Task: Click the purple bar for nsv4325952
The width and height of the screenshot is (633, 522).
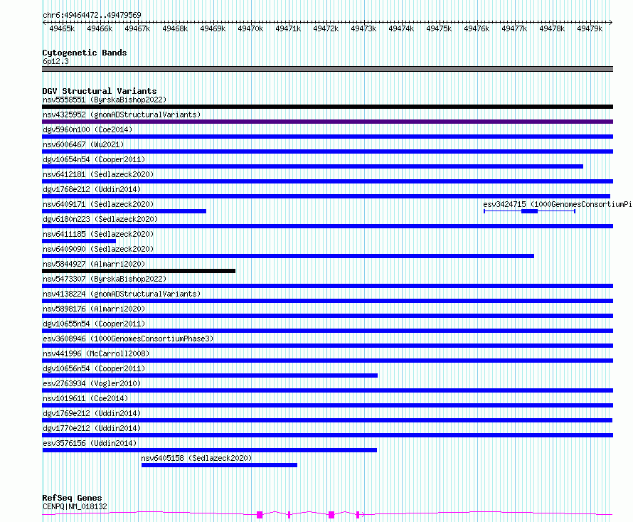Action: coord(327,122)
